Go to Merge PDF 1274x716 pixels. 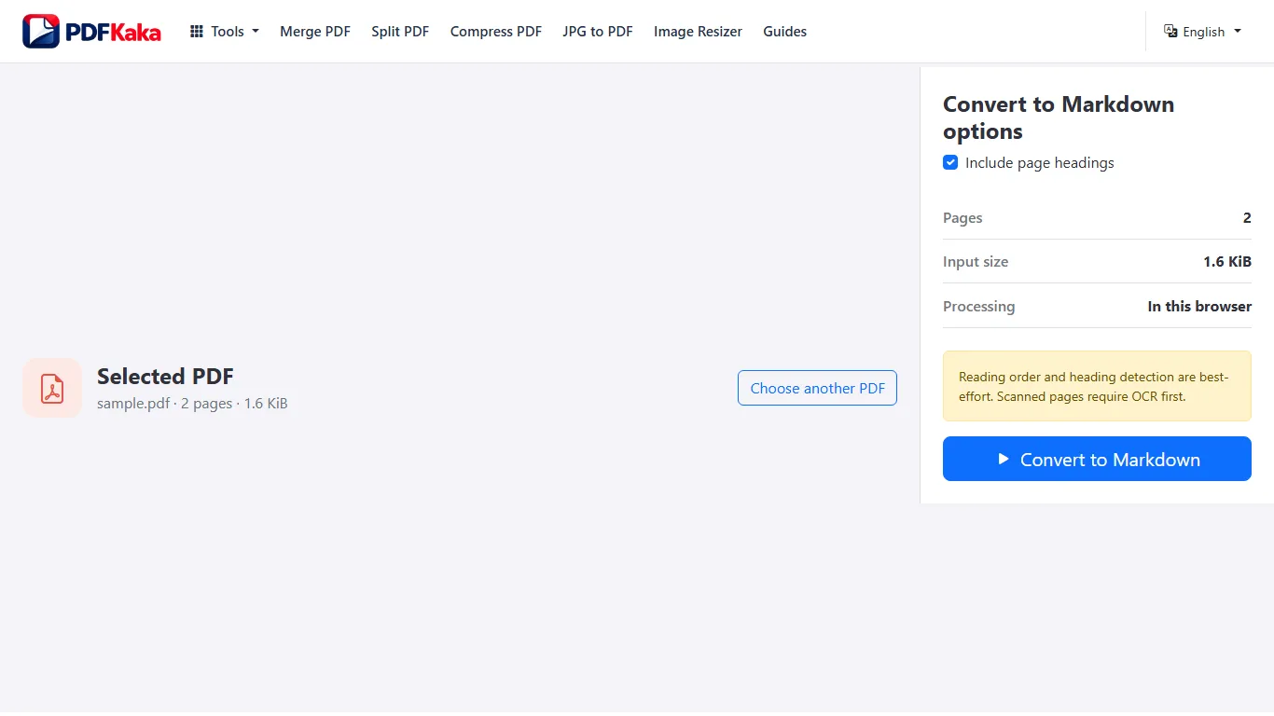[315, 32]
